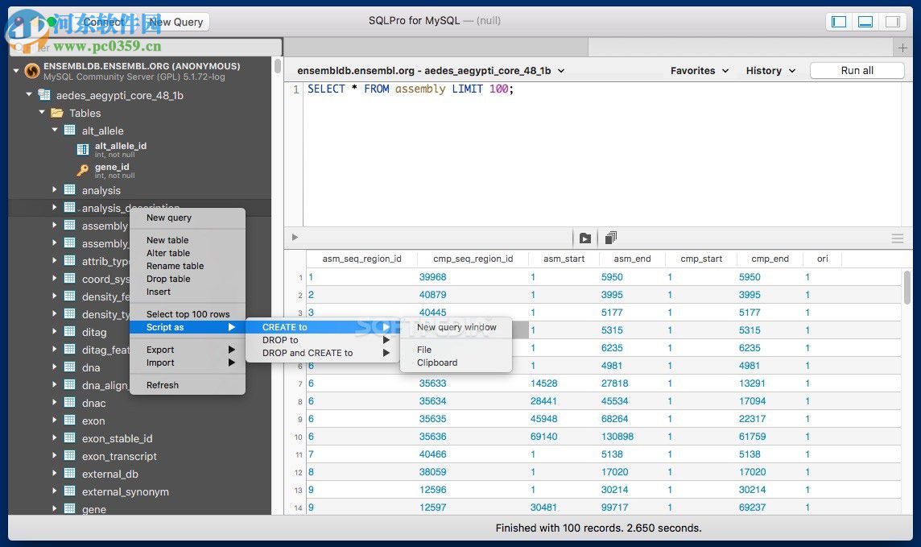
Task: Click the run query folder icon above results
Action: (585, 238)
